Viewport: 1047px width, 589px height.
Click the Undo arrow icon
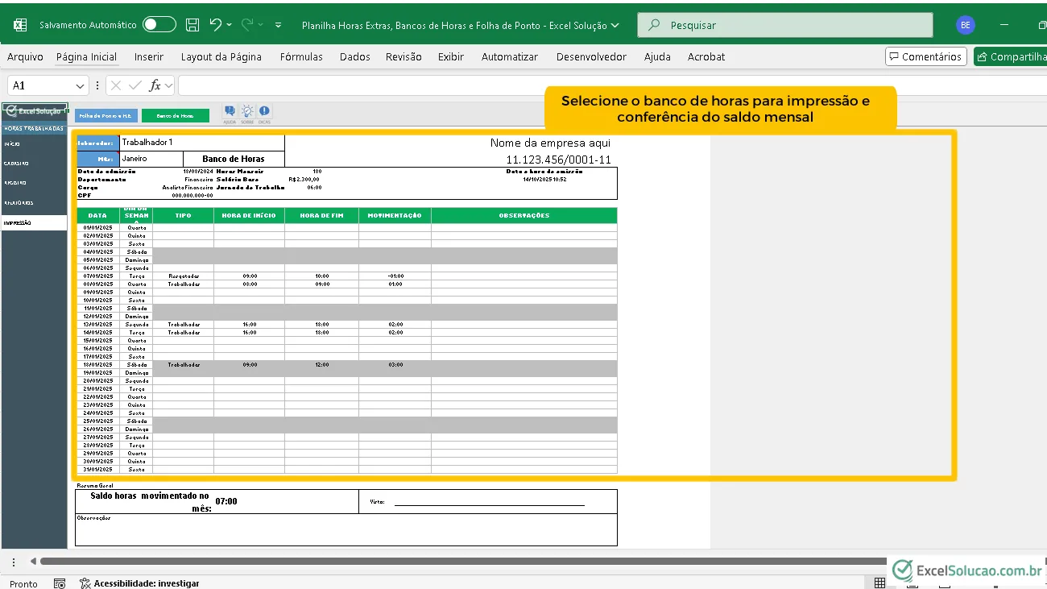[215, 25]
